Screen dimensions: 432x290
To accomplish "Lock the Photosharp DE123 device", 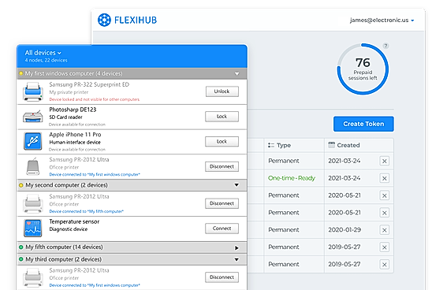I will (222, 117).
